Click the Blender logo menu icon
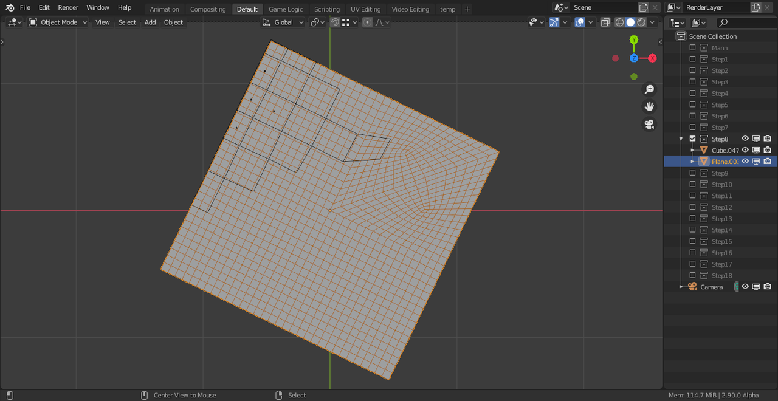This screenshot has height=401, width=778. click(x=10, y=7)
